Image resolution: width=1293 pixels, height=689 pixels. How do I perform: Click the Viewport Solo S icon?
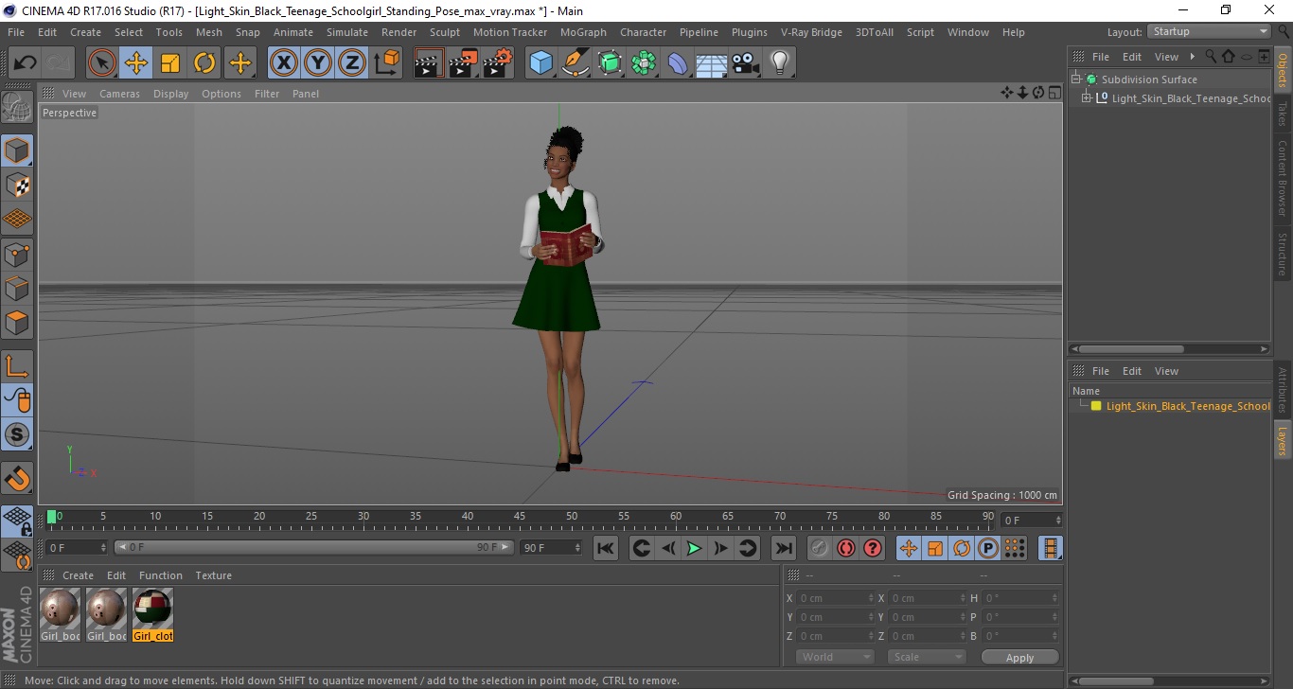(x=17, y=434)
